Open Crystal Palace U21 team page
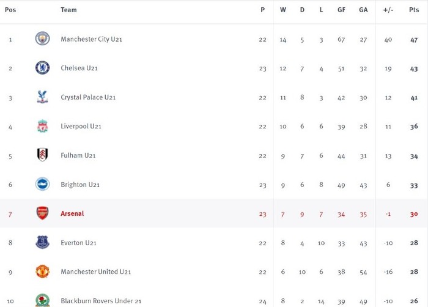Image resolution: width=428 pixels, height=307 pixels. pyautogui.click(x=88, y=97)
